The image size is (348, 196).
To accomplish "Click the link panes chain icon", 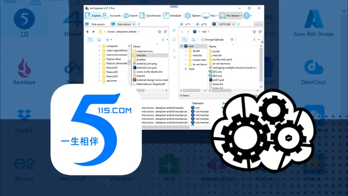I will click(174, 30).
